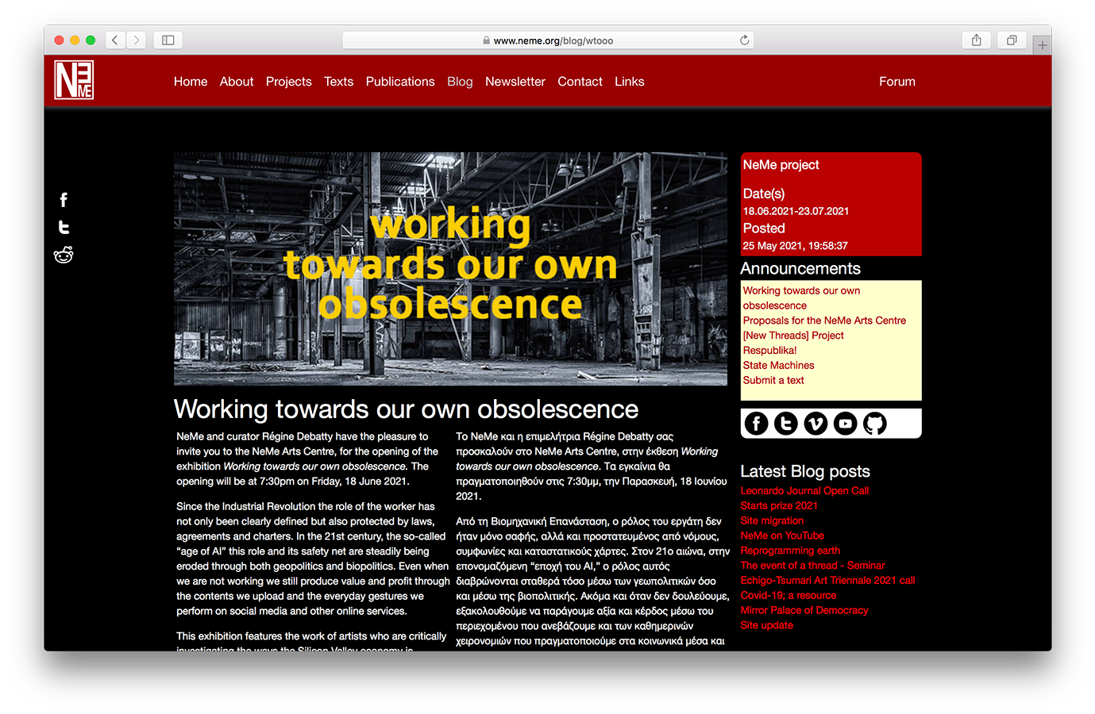The image size is (1095, 714).
Task: Share page via Reddit sidebar icon
Action: tap(64, 255)
